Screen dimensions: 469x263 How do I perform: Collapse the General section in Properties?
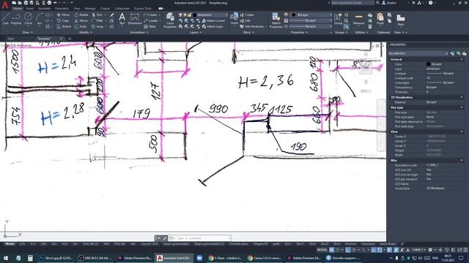click(462, 59)
